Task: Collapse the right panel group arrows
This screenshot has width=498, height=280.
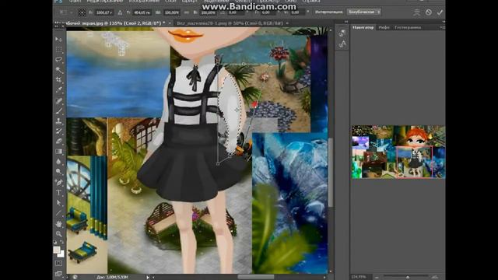Action: (444, 22)
